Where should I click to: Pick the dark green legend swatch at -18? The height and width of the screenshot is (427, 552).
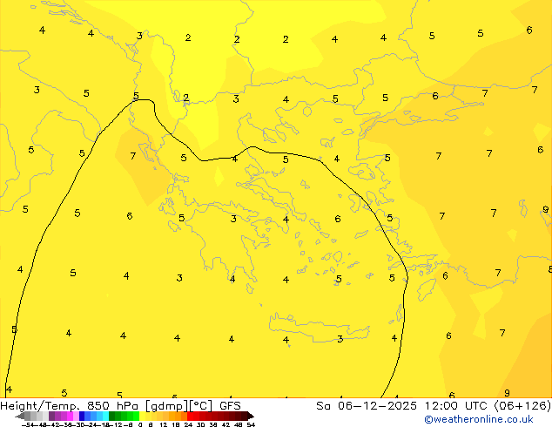112,416
